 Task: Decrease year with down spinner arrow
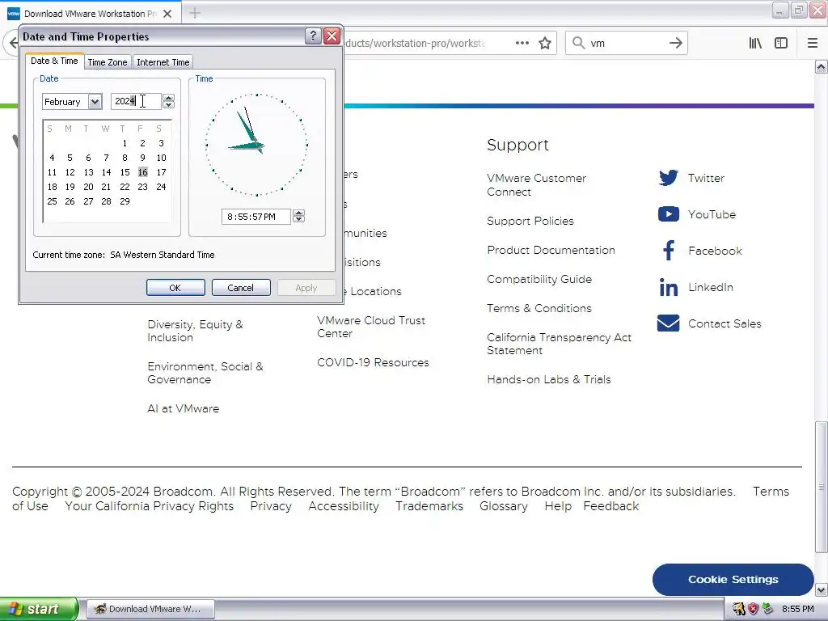pyautogui.click(x=168, y=104)
